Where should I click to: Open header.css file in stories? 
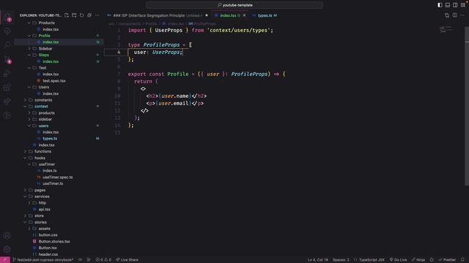pos(48,254)
